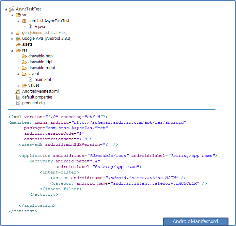Click the android.intent.action.MAIN value
Screen dimensions: 236x226
click(x=142, y=178)
